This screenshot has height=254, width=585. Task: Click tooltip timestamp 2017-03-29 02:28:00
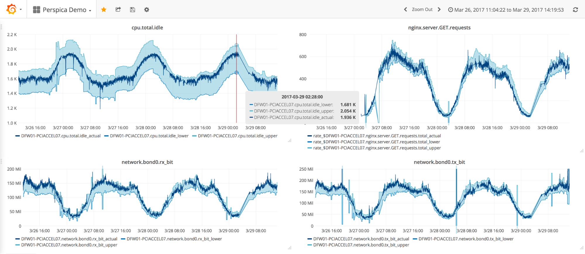click(x=302, y=97)
